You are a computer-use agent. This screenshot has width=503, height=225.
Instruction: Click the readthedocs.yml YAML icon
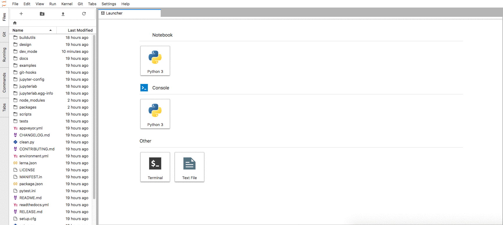coord(15,205)
